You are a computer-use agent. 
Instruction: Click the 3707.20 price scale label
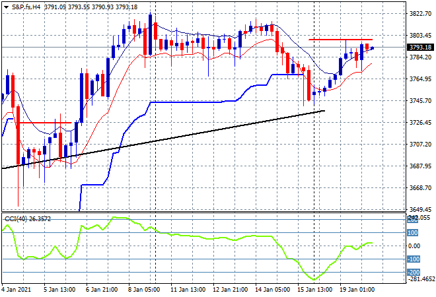click(x=420, y=144)
